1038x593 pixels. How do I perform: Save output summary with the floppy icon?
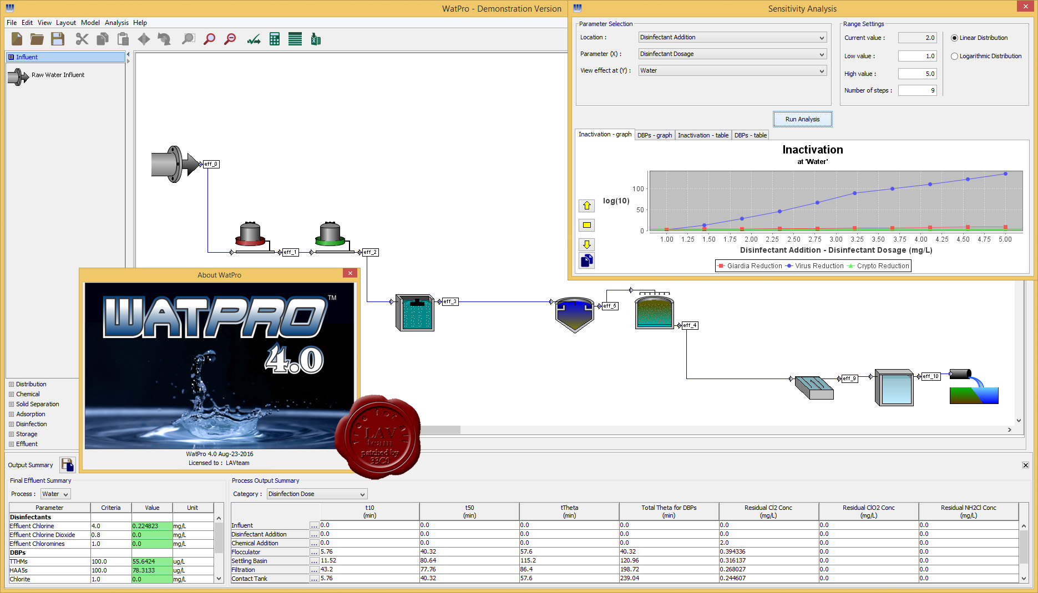point(67,465)
